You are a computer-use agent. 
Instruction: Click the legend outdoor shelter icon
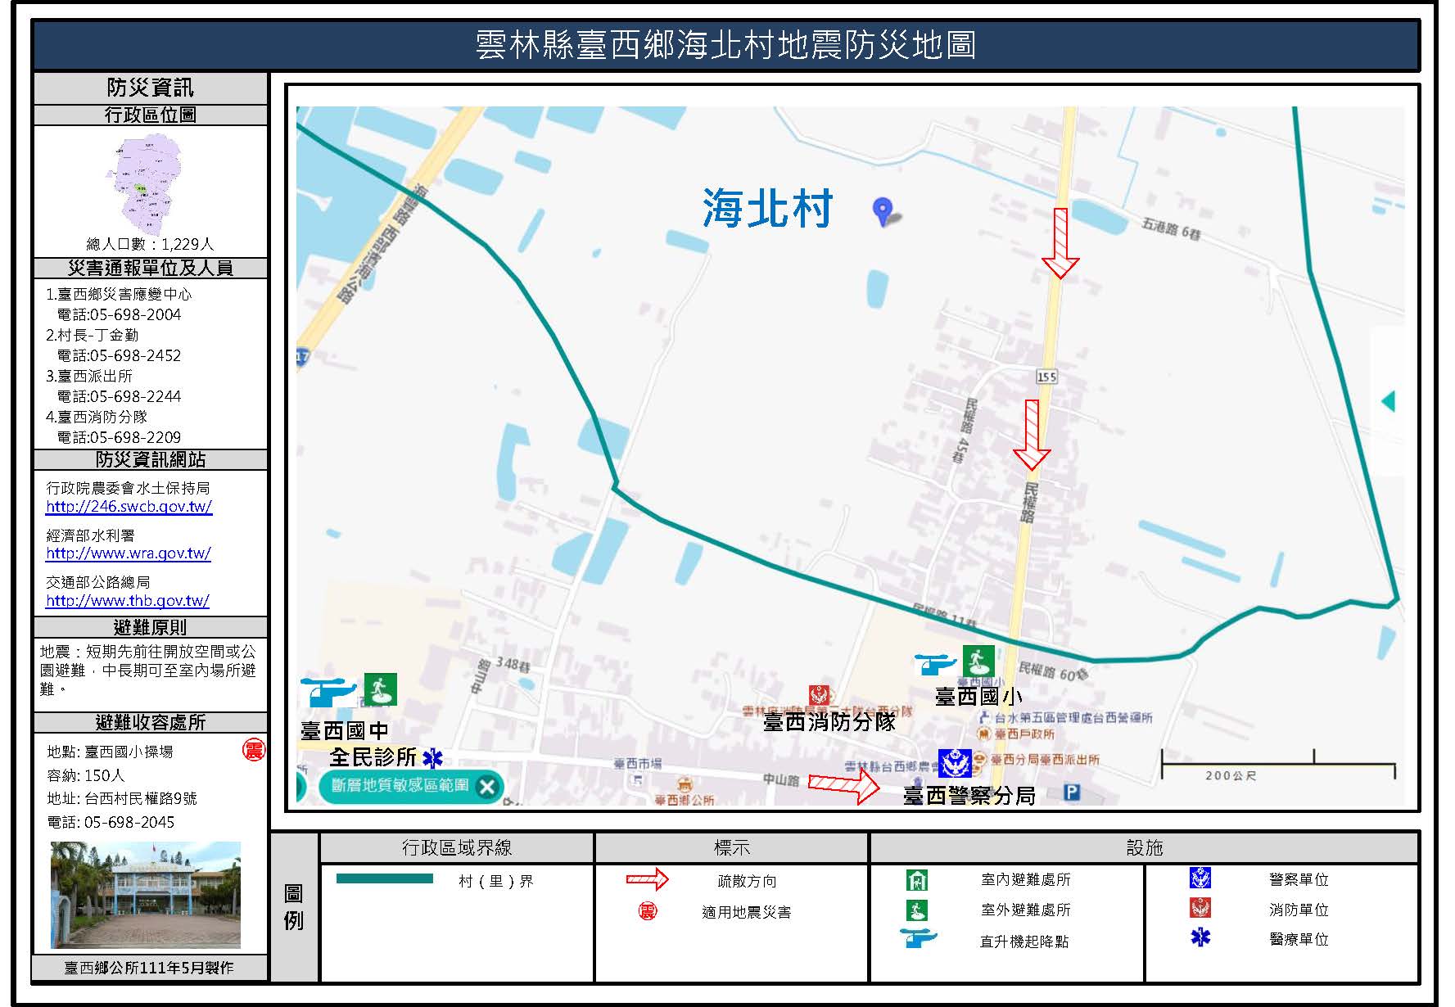(917, 910)
